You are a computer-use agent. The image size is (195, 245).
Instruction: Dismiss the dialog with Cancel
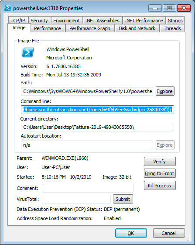pyautogui.click(x=169, y=233)
